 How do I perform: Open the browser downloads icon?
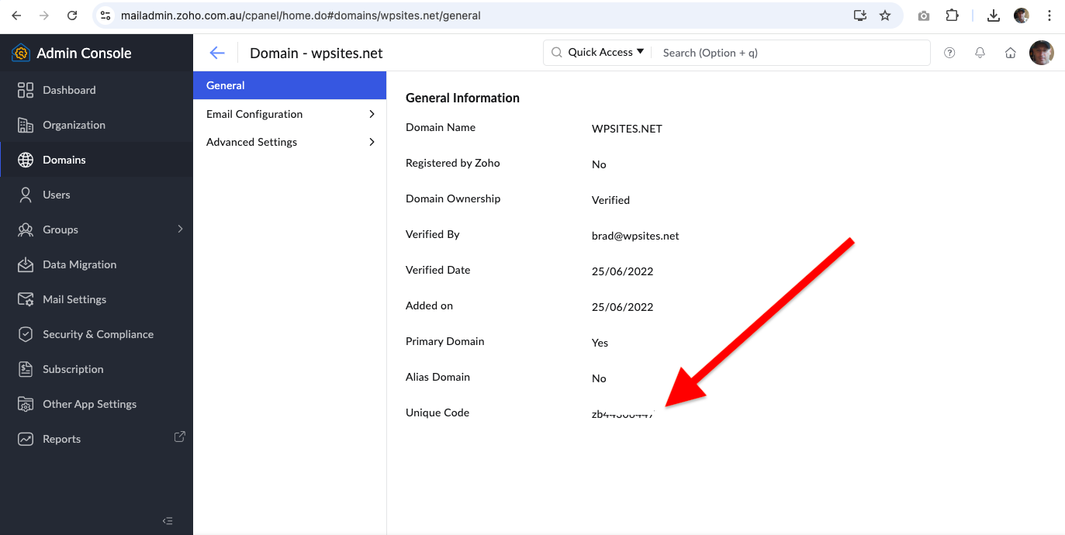[x=994, y=16]
